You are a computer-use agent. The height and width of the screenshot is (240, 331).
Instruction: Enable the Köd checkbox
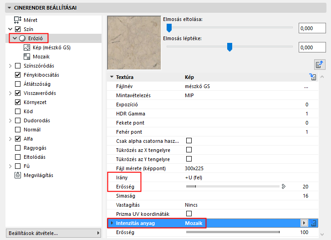point(18,111)
